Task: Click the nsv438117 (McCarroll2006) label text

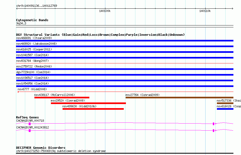Action: tap(54, 95)
